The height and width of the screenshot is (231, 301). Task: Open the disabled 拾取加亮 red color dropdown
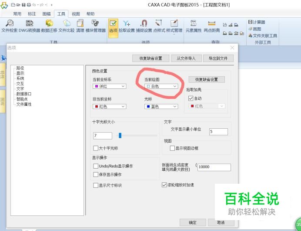[x=207, y=106]
